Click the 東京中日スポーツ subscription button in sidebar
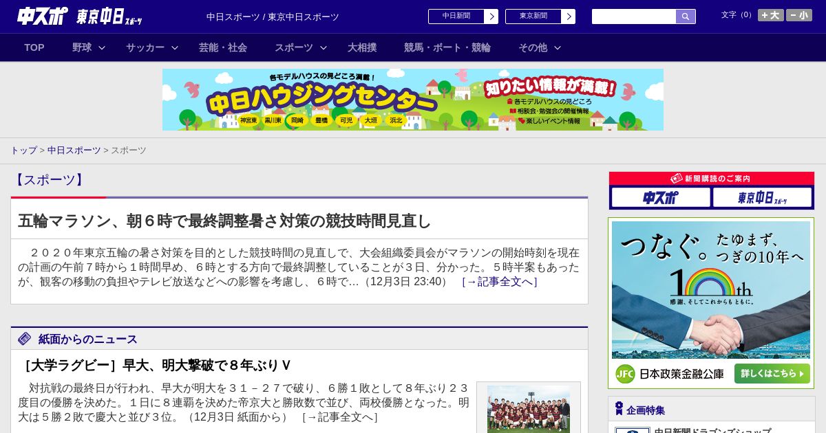Viewport: 826px width, 433px height. click(762, 198)
